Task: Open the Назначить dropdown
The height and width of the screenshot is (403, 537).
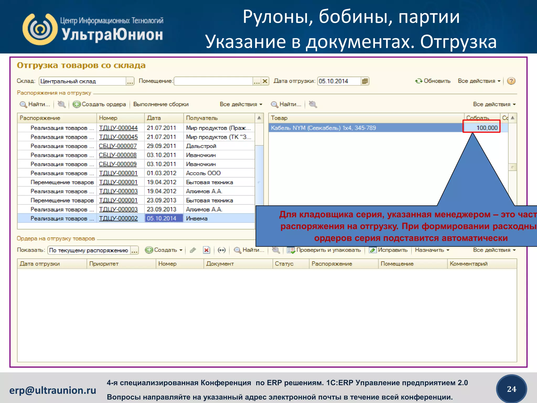Action: click(432, 250)
